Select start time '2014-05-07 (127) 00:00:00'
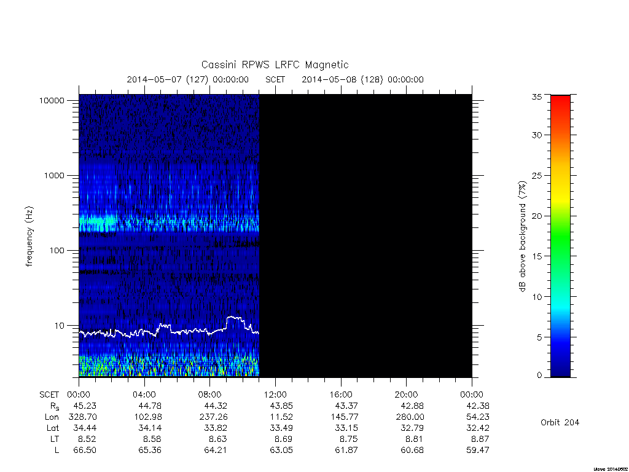This screenshot has width=629, height=472. [188, 79]
